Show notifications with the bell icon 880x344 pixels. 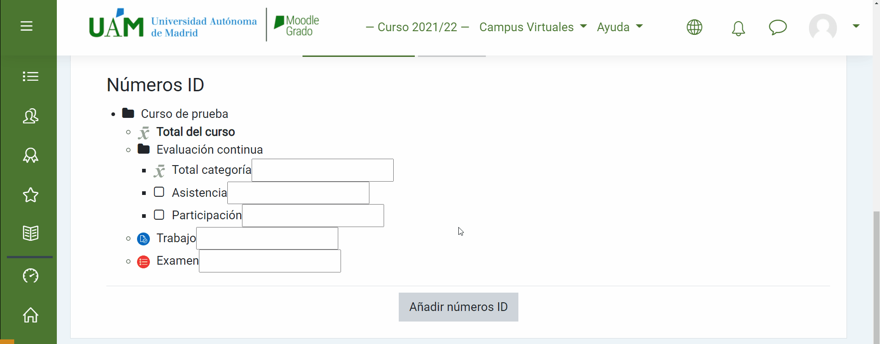coord(738,28)
